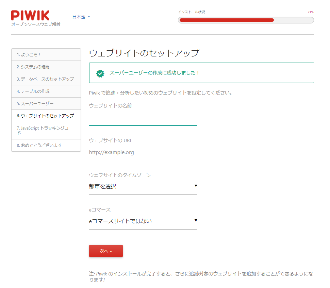
Task: Select step 1. ようこそ！
Action: pos(46,55)
